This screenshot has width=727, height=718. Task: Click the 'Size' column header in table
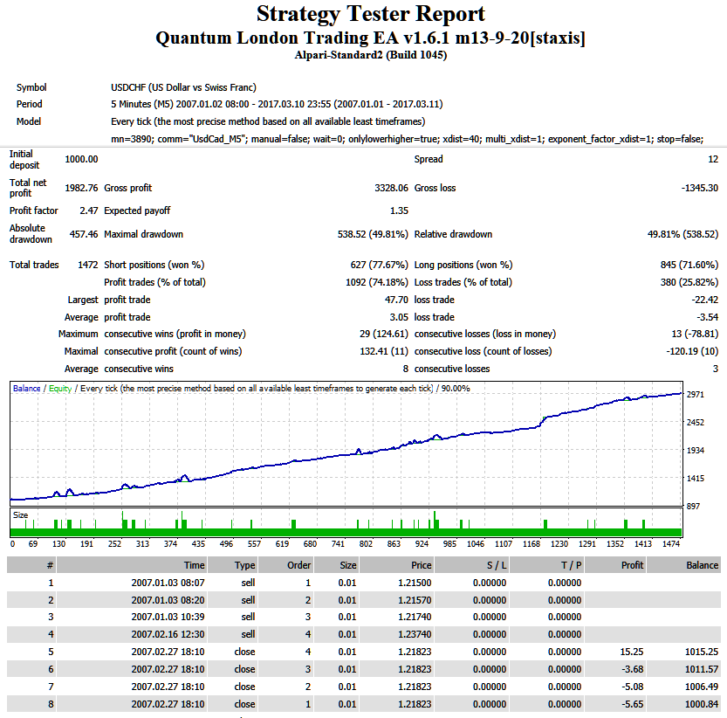tap(336, 565)
